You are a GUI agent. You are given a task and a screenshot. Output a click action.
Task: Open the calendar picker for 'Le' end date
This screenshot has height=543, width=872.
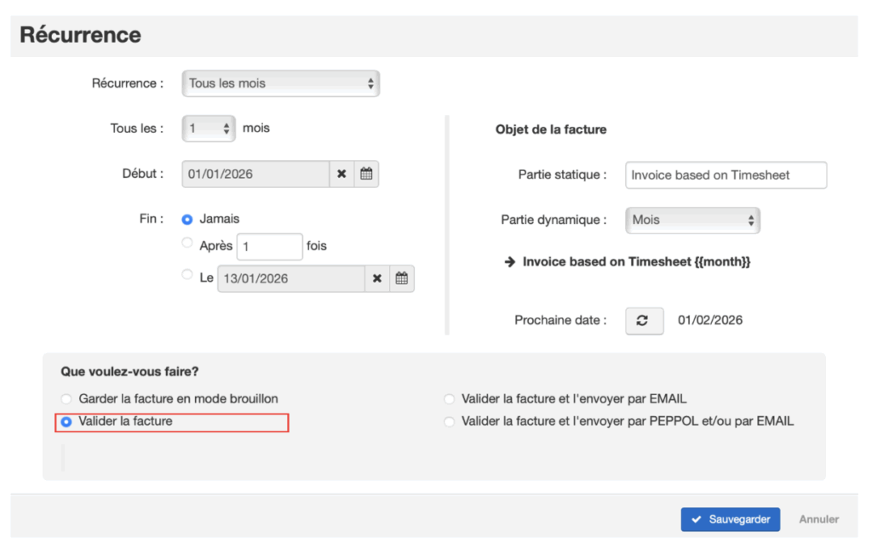402,278
